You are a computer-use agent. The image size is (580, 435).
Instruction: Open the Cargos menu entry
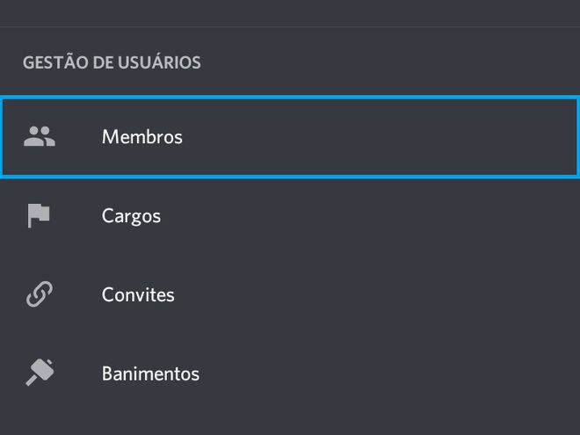(x=290, y=215)
